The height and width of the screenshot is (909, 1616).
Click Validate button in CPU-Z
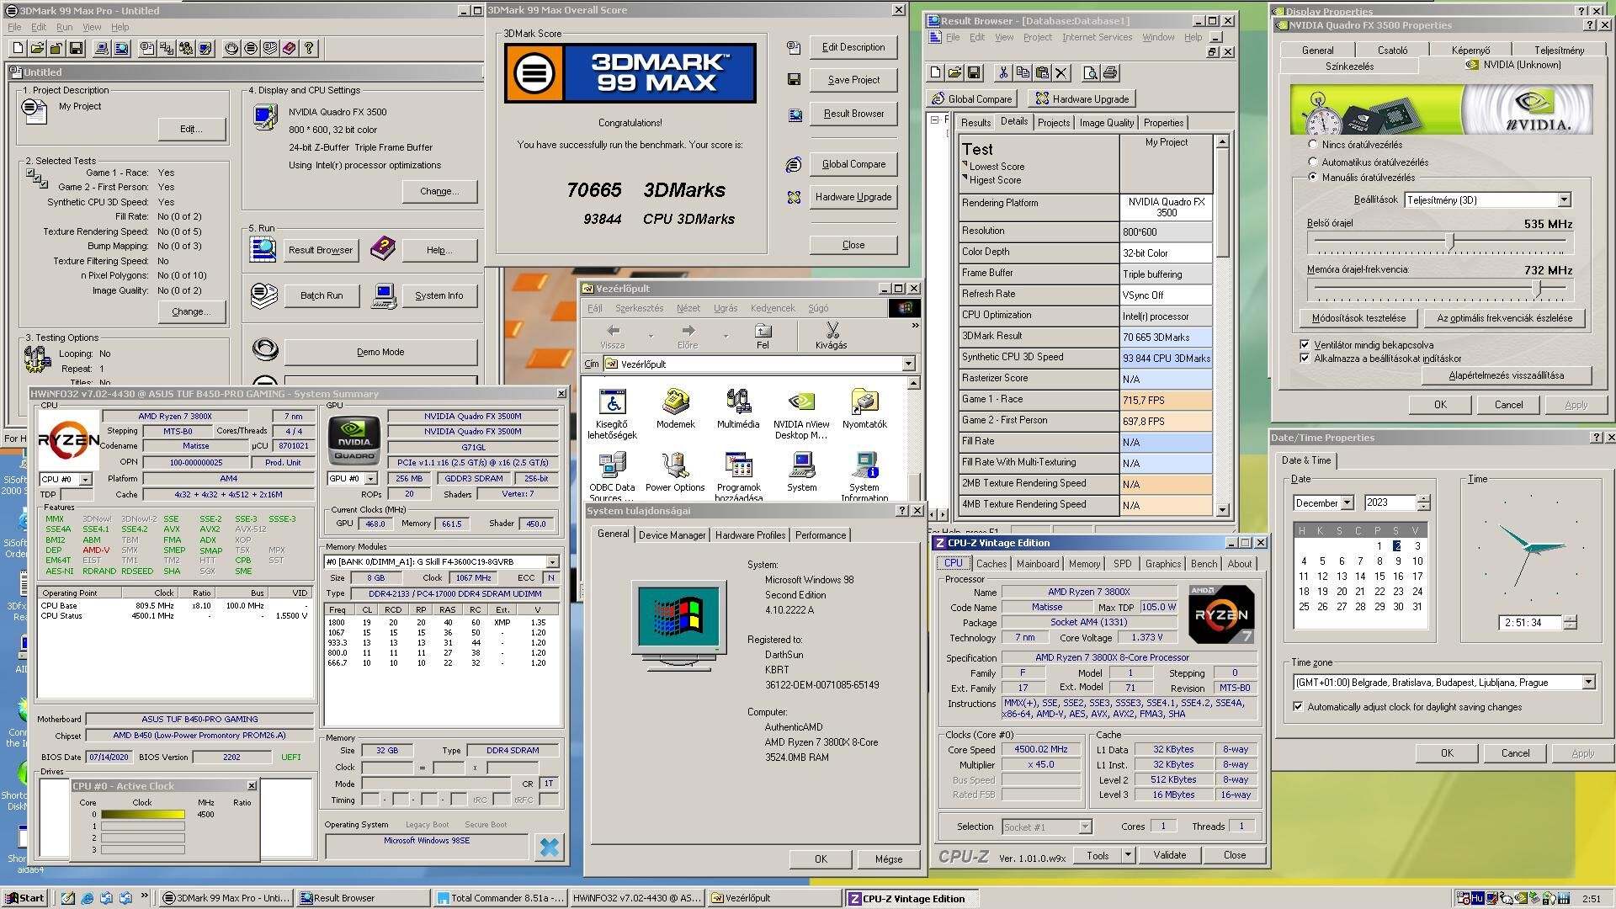click(x=1169, y=855)
